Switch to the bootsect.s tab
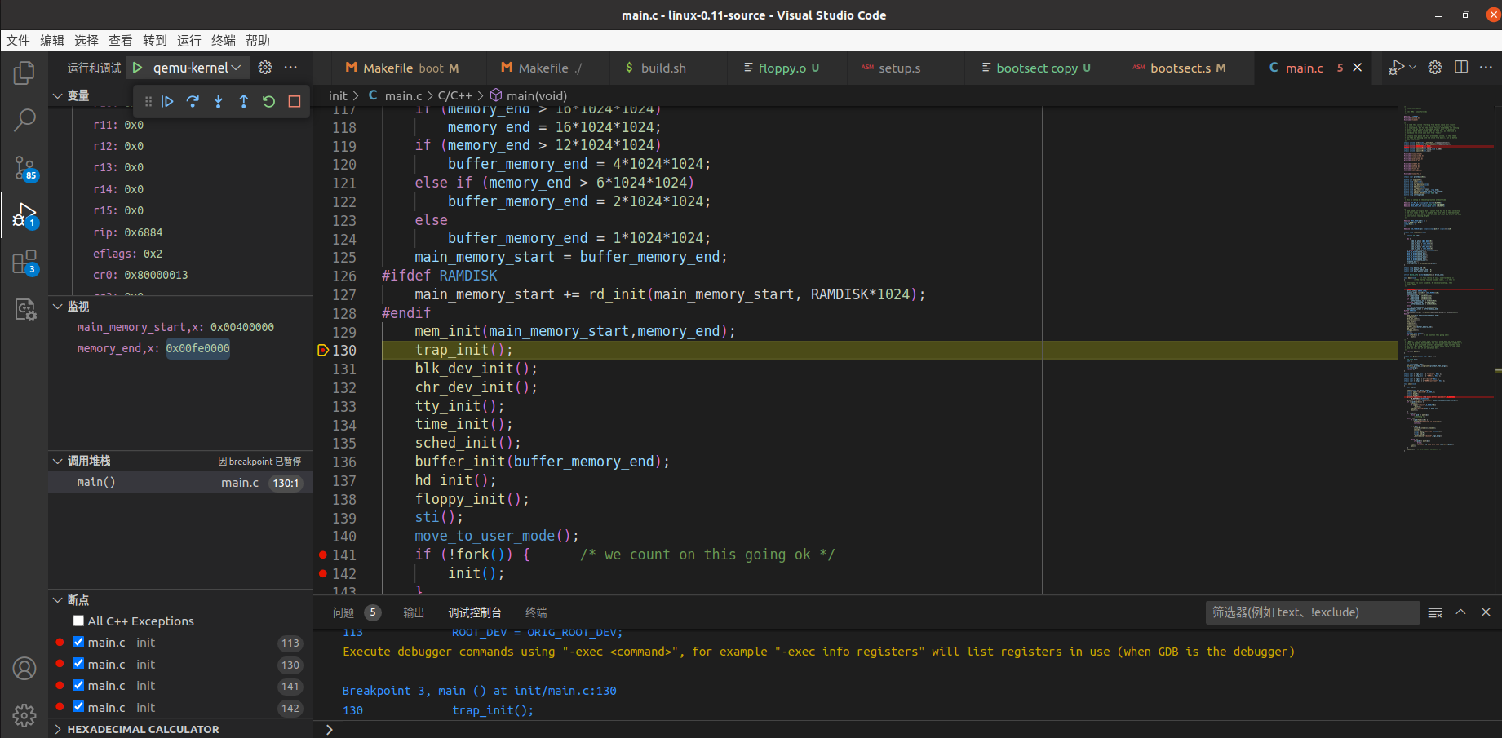Viewport: 1502px width, 738px height. (1188, 68)
